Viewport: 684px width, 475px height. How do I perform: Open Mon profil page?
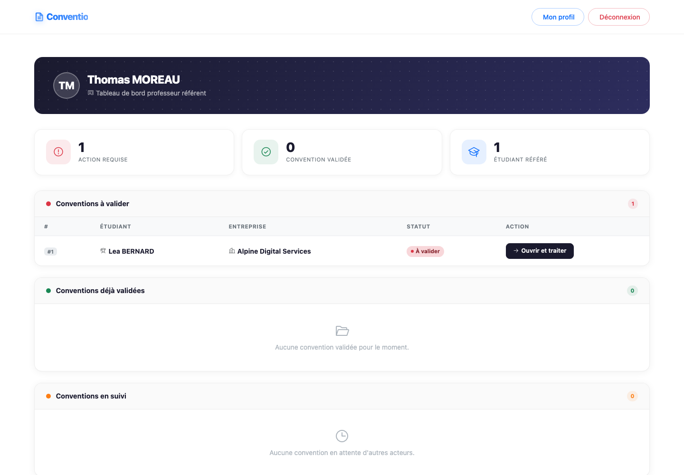pos(558,17)
